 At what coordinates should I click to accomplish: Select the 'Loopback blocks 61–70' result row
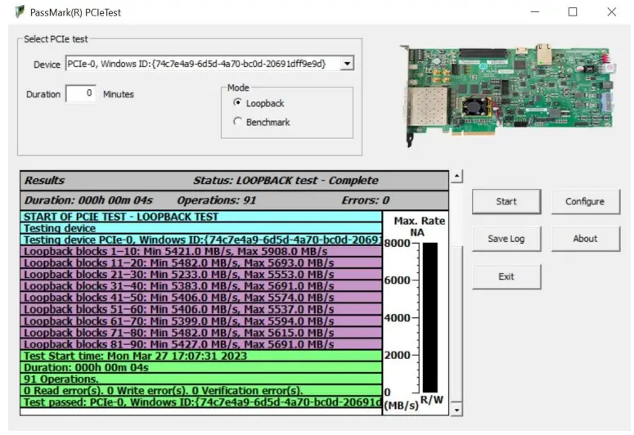click(x=201, y=321)
